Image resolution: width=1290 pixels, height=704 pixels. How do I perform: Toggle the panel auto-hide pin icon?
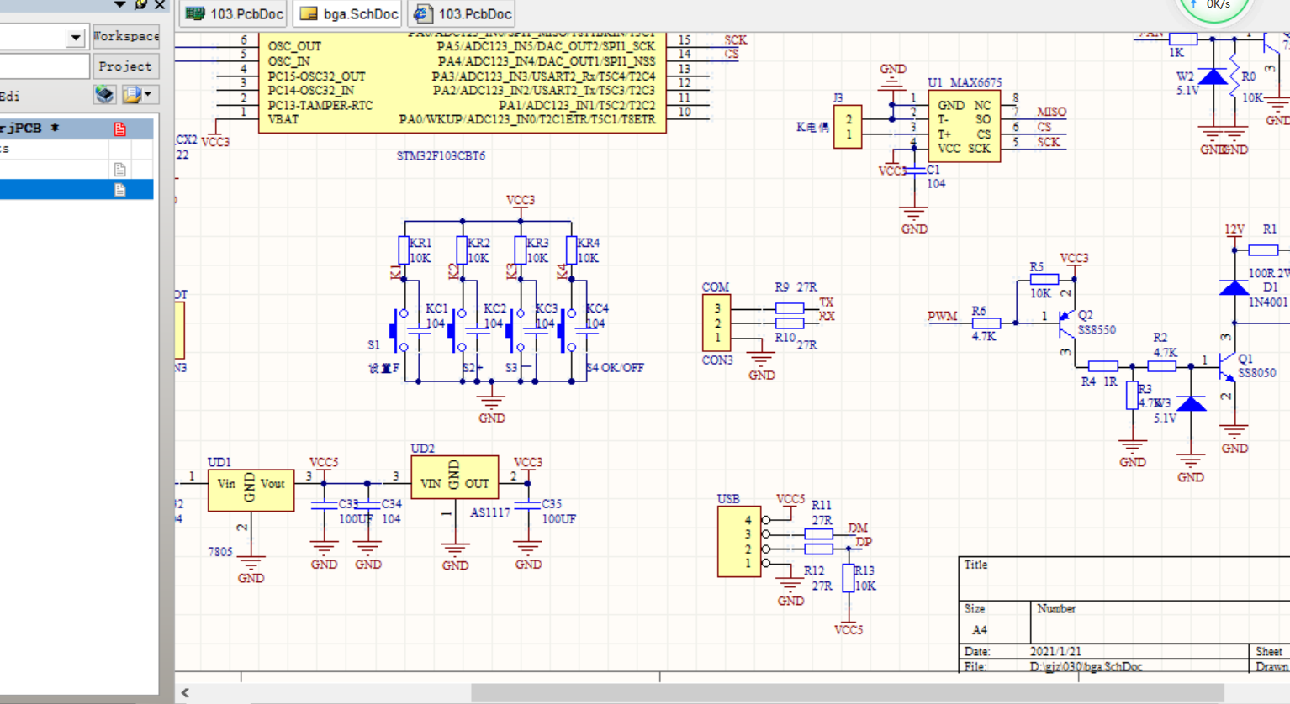click(x=140, y=4)
